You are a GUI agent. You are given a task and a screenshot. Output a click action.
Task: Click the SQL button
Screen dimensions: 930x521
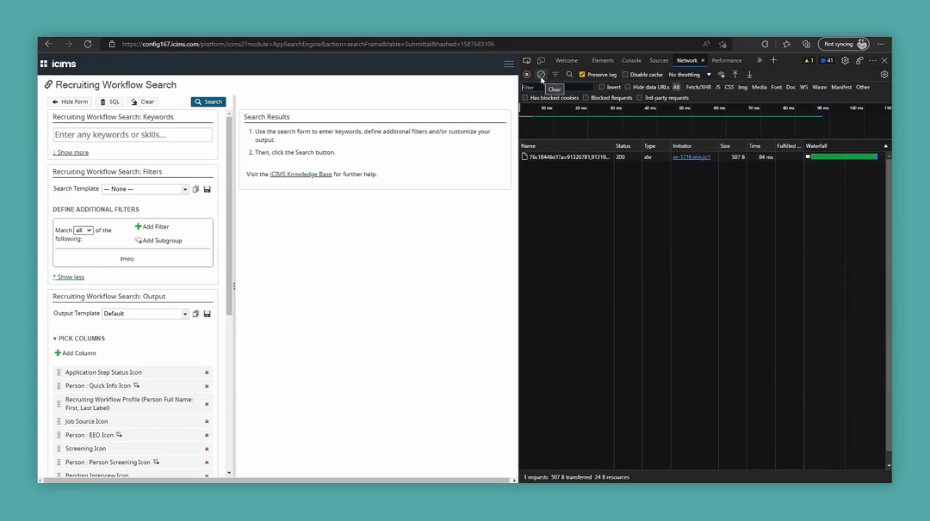[x=109, y=101]
